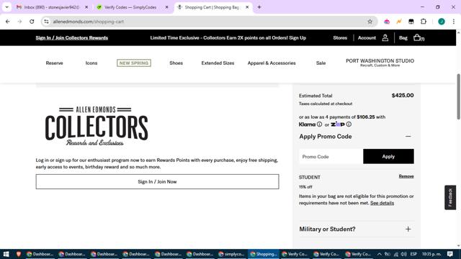Select the Shopping Cart browser tab
The height and width of the screenshot is (259, 461).
point(212,7)
